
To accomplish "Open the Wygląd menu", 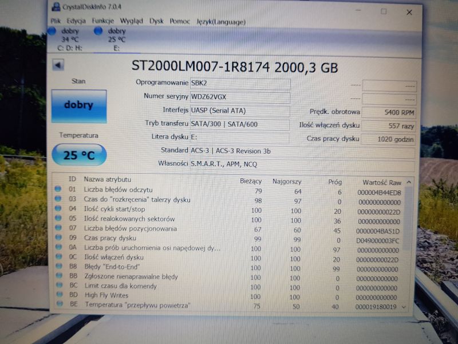I will coord(132,21).
